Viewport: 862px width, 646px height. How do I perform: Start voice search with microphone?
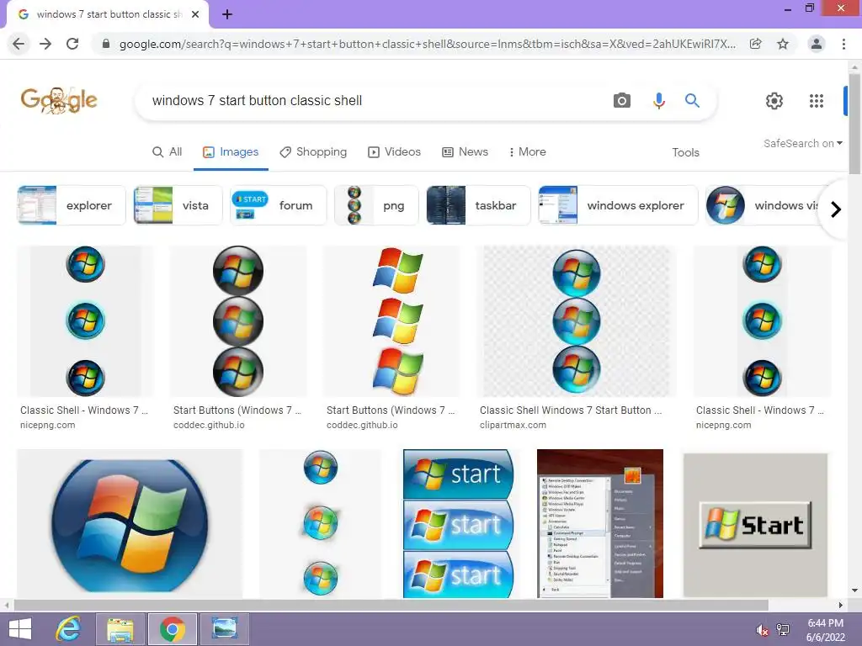coord(658,101)
